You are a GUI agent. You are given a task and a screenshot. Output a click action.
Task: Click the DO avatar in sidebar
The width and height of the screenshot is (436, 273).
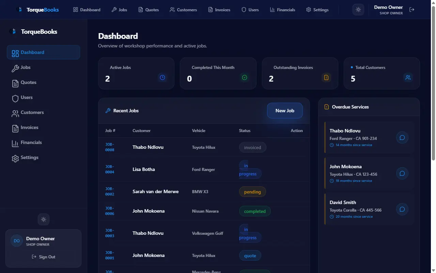tap(17, 241)
